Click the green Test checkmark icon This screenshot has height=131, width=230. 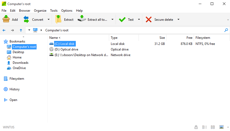pyautogui.click(x=122, y=19)
